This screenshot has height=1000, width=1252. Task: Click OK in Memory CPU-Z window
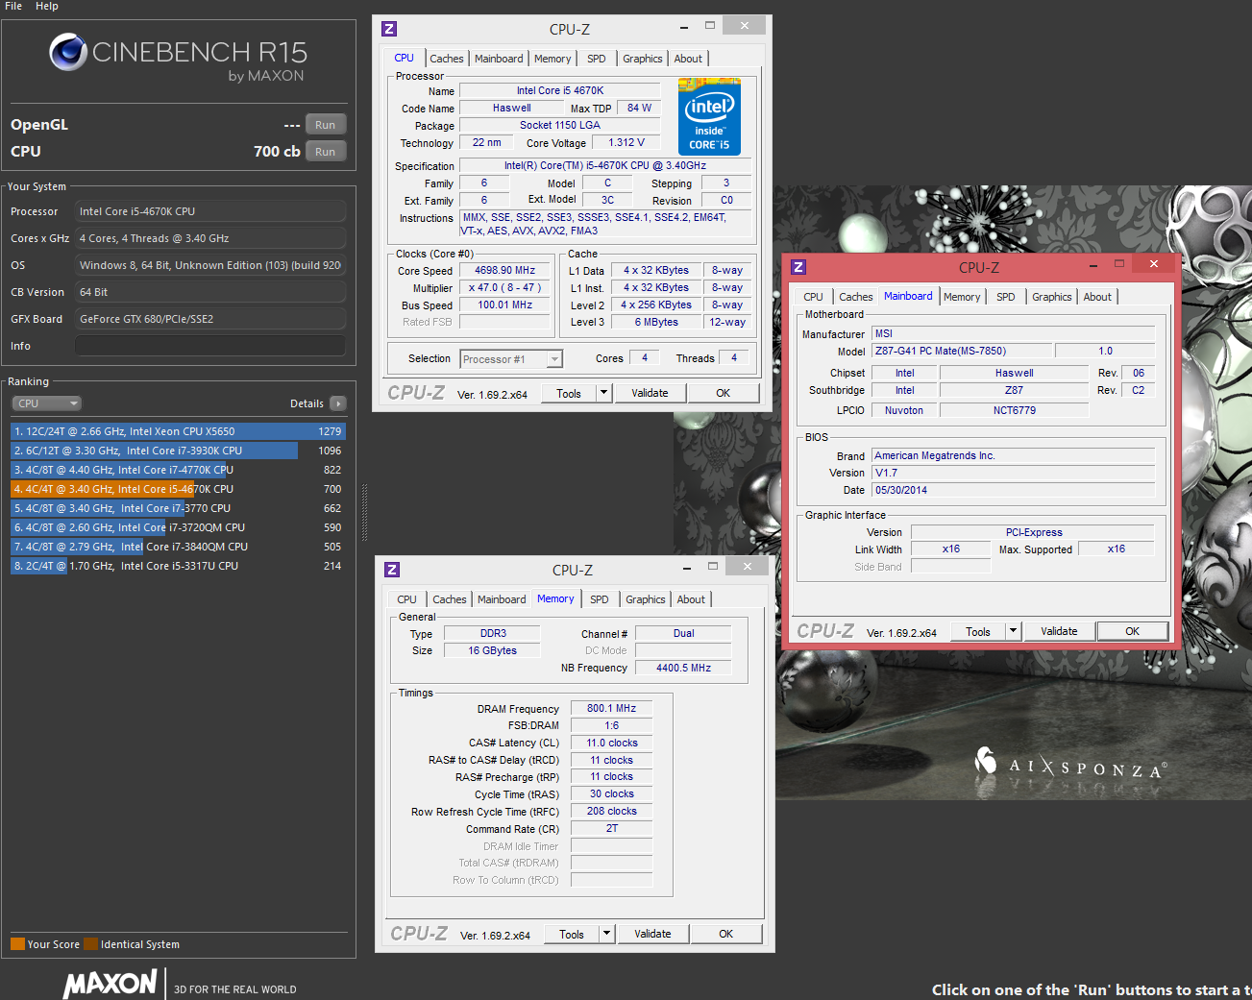tap(726, 934)
